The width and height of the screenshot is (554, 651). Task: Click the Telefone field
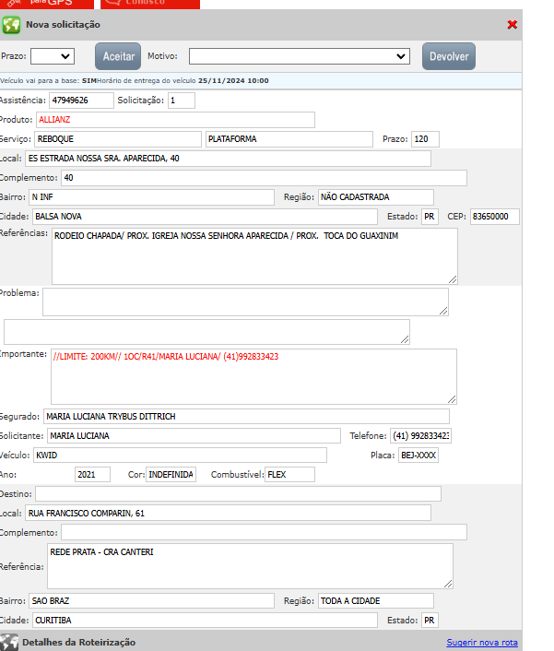pos(420,435)
